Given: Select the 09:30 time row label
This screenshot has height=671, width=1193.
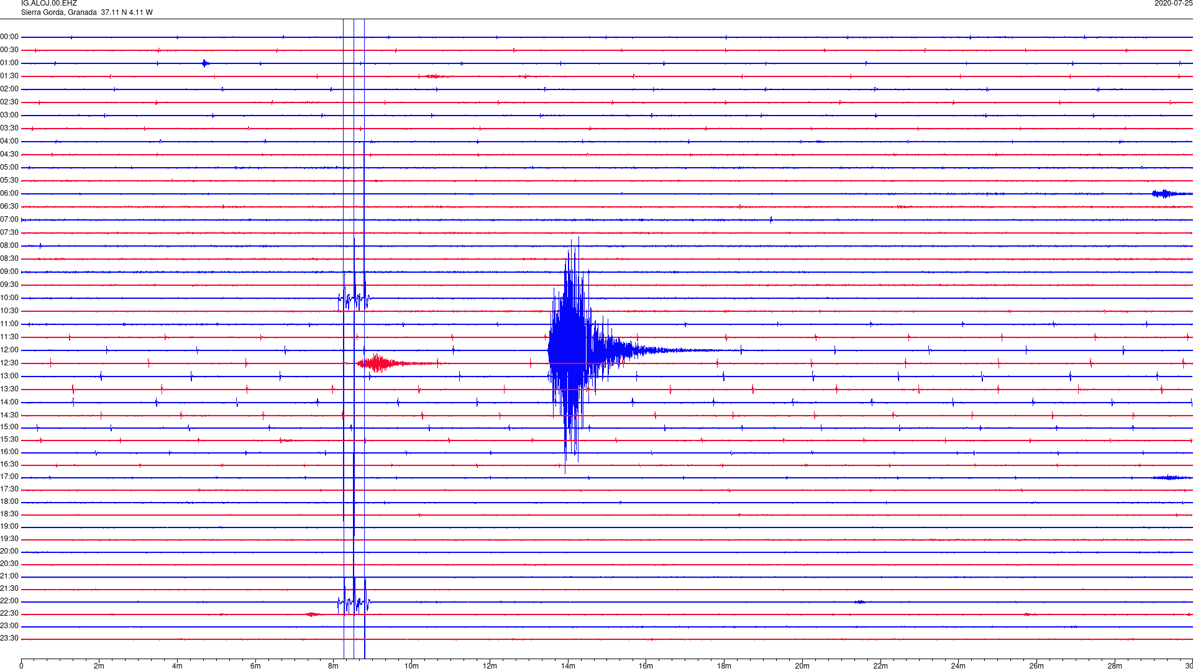Looking at the screenshot, I should [x=9, y=285].
